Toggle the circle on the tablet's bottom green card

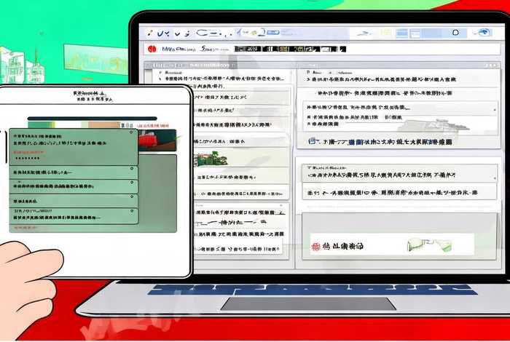132,211
